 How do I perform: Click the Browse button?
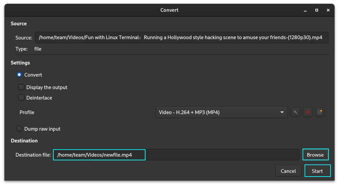pyautogui.click(x=315, y=155)
